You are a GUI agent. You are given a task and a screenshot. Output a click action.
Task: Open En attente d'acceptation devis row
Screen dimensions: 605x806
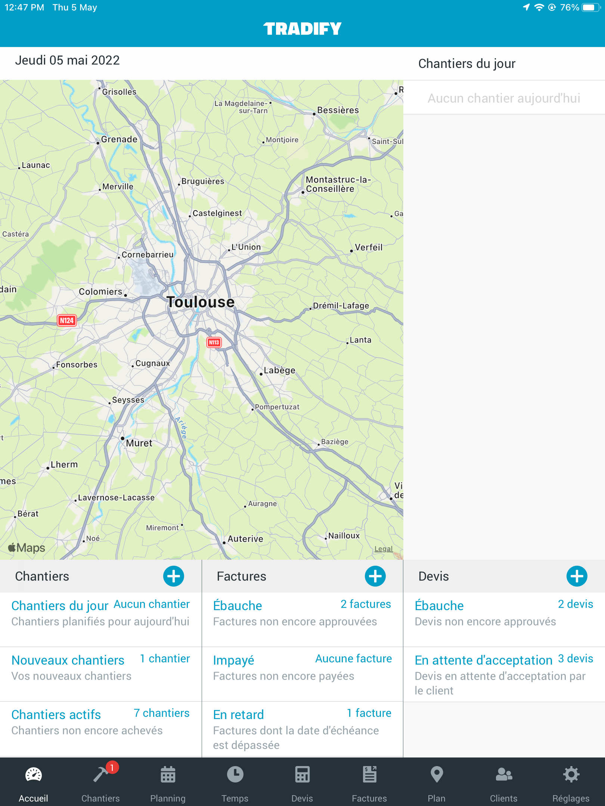504,674
